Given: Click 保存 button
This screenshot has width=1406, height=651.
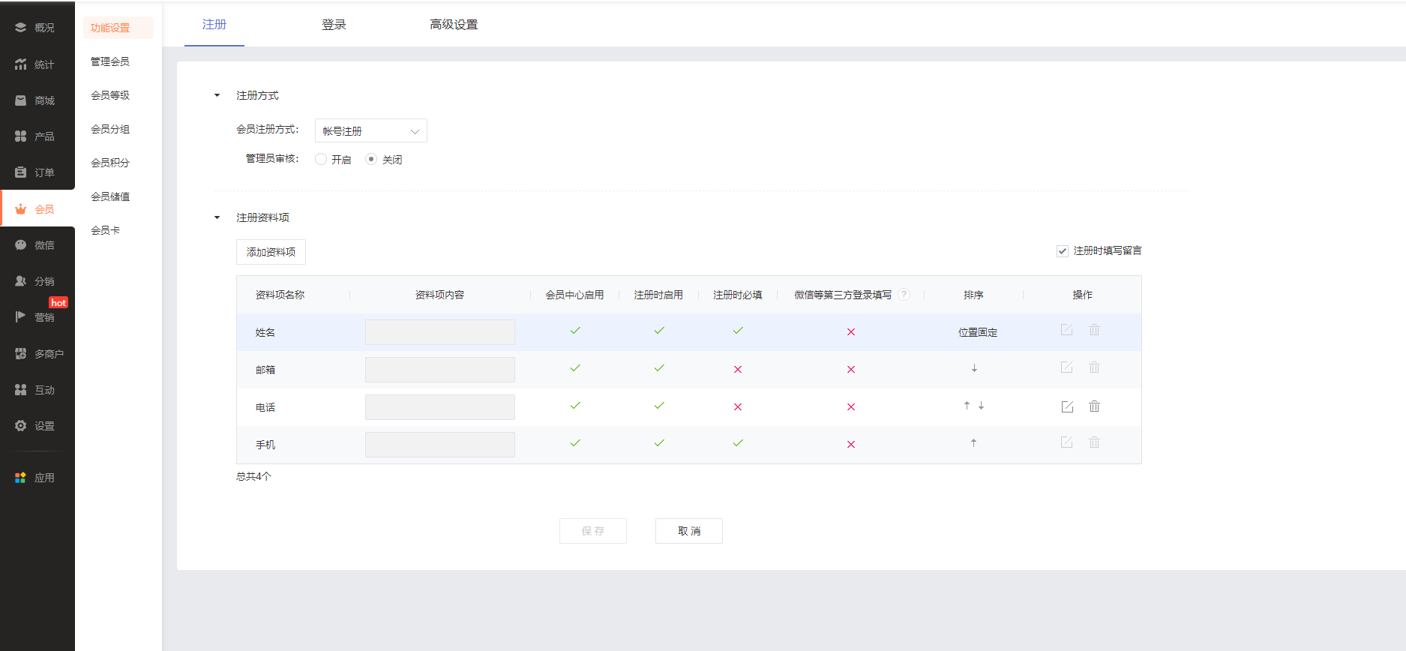Looking at the screenshot, I should pos(593,531).
